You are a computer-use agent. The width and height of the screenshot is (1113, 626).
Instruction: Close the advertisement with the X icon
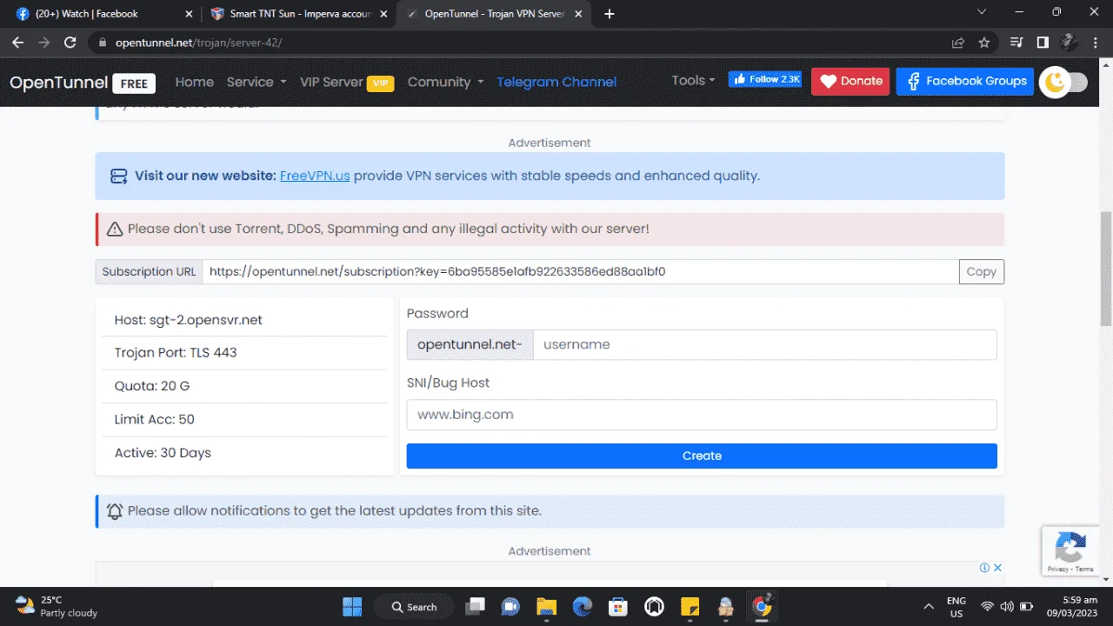coord(998,568)
